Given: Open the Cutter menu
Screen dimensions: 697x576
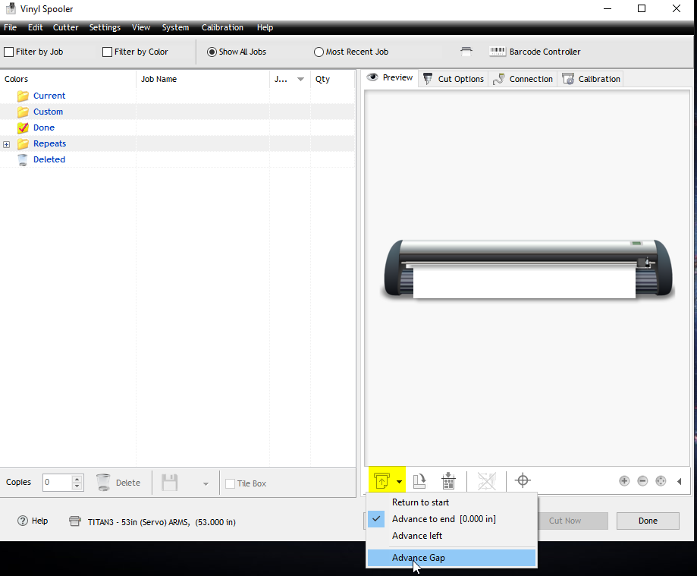Looking at the screenshot, I should pos(66,27).
